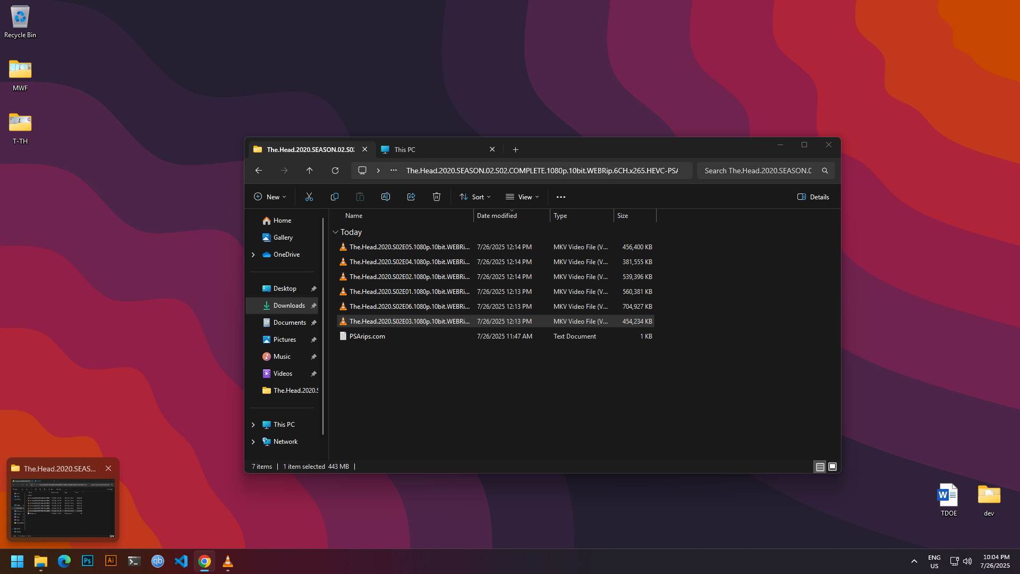
Task: Open the address bar breadcrumb ellipsis
Action: pyautogui.click(x=394, y=171)
